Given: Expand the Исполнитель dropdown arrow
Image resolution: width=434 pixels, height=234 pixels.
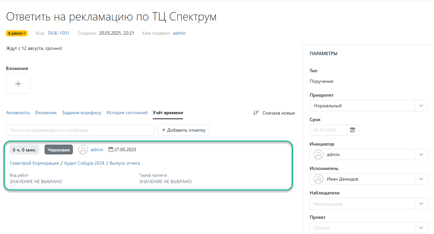Looking at the screenshot, I should pyautogui.click(x=421, y=179).
